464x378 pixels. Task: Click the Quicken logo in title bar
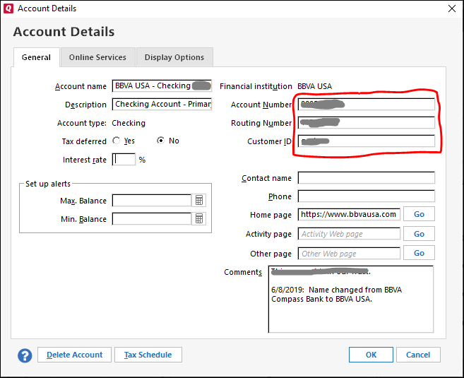point(8,8)
